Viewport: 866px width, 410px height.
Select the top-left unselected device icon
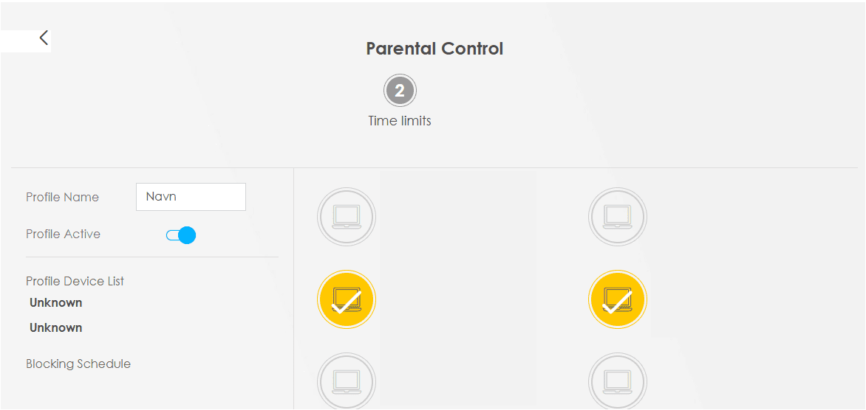point(347,217)
